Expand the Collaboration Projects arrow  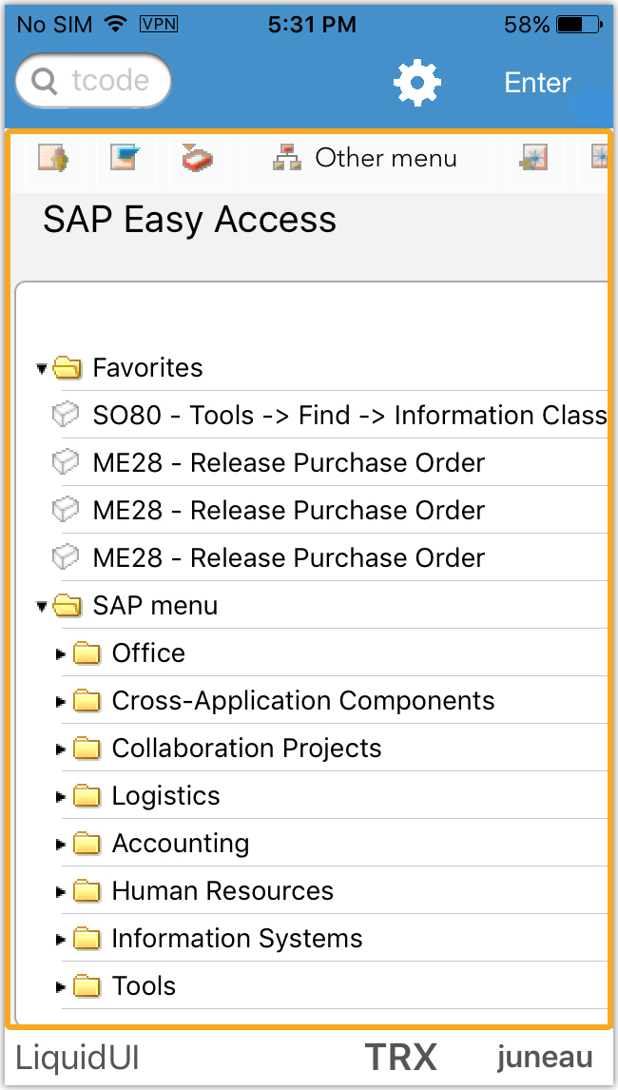(x=61, y=749)
